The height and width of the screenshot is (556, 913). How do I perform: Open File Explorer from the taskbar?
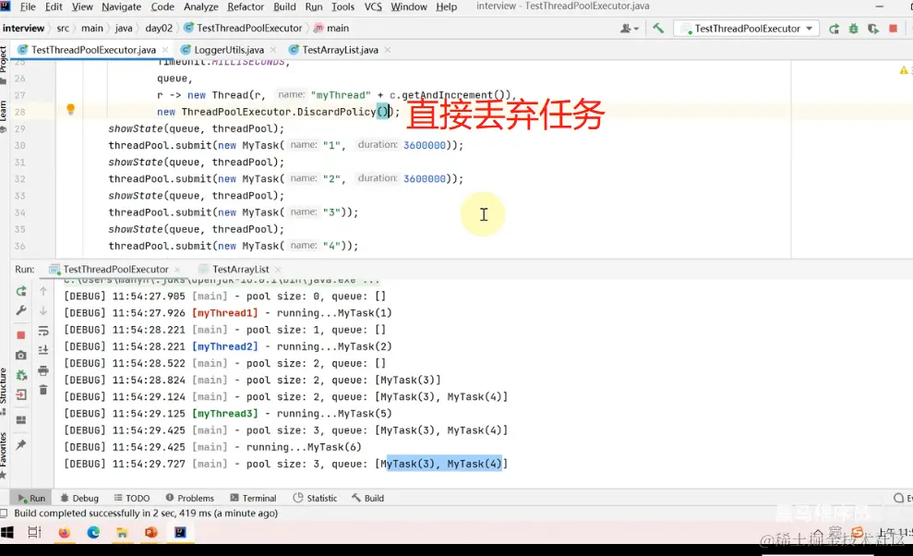click(122, 532)
